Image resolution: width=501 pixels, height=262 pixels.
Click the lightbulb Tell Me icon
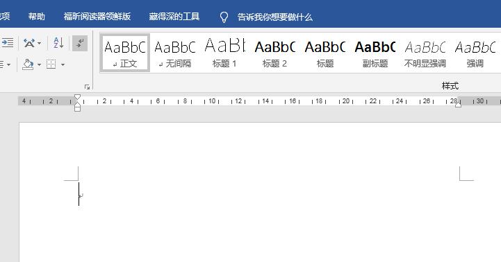pyautogui.click(x=224, y=17)
